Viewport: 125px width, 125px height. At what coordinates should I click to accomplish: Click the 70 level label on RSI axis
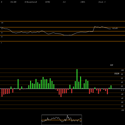[2, 29]
